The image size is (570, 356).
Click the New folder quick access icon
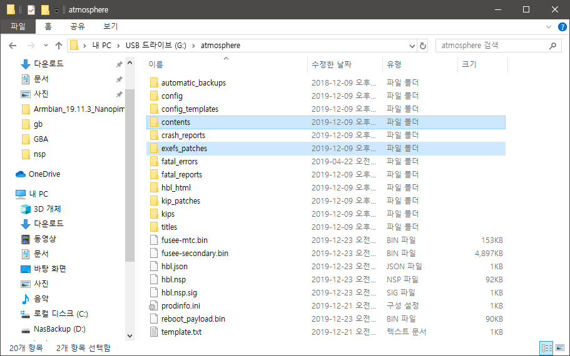tap(45, 10)
